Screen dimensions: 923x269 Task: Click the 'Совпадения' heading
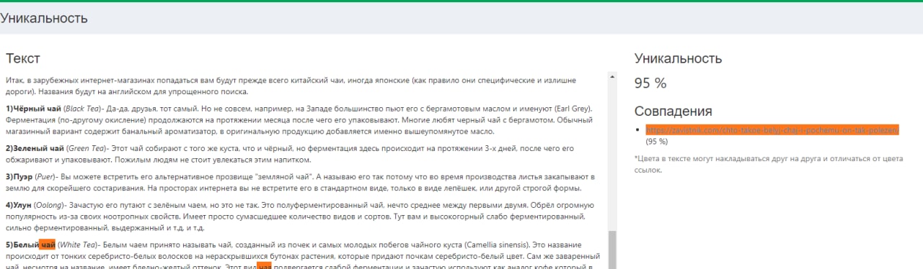tap(674, 111)
